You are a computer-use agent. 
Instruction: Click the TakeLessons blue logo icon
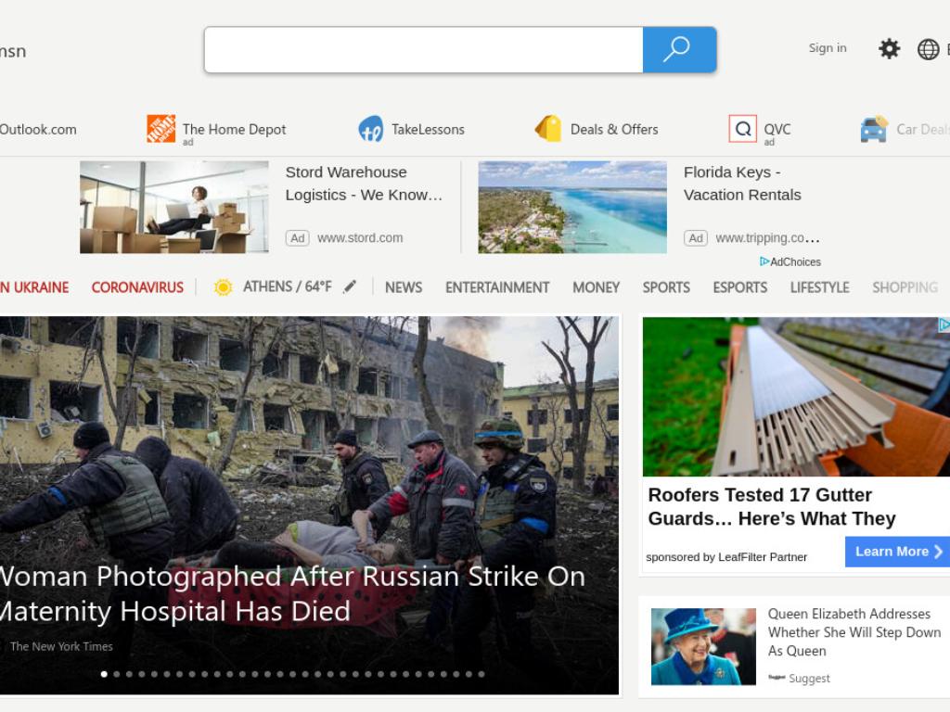point(371,129)
